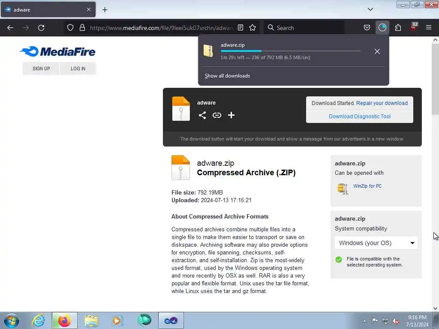The image size is (439, 329).
Task: Show site security padlock info
Action: (82, 27)
